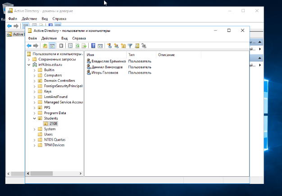Click the user icon beside Владислав Ерёменко
The height and width of the screenshot is (196, 282).
coord(89,61)
